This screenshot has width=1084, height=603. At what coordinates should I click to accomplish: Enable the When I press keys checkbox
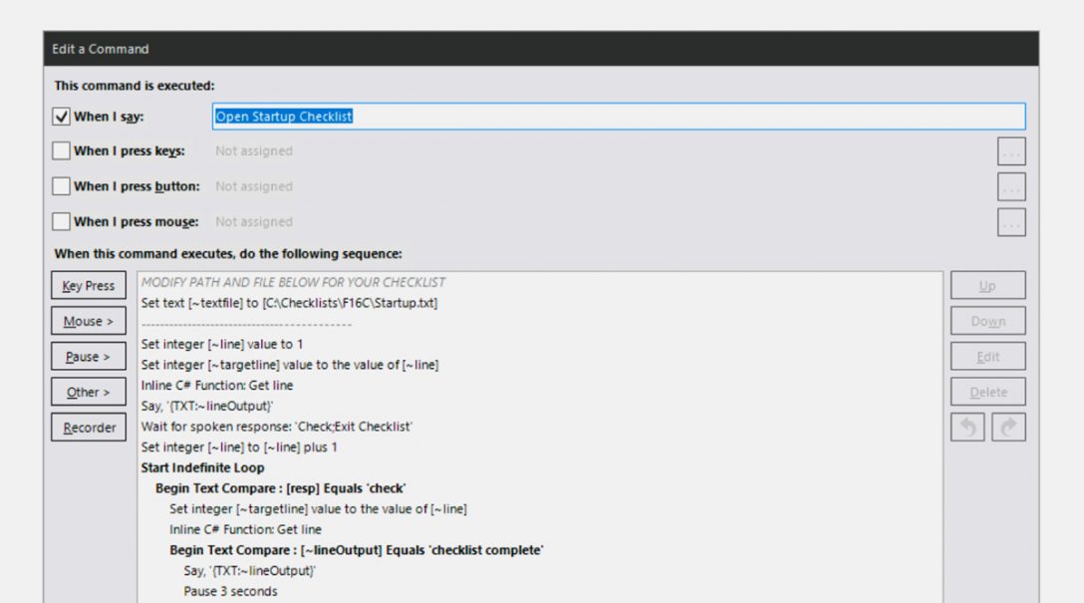pyautogui.click(x=62, y=151)
